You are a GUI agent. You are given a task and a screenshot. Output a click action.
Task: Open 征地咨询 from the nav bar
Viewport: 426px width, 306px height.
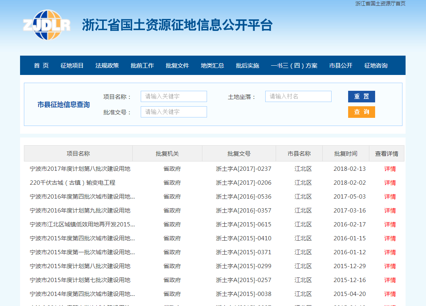pyautogui.click(x=376, y=66)
